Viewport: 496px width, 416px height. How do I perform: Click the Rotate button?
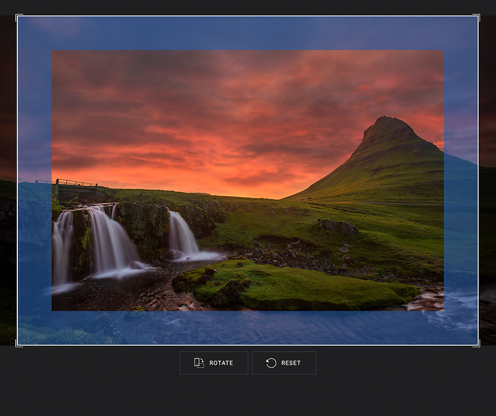click(x=214, y=363)
